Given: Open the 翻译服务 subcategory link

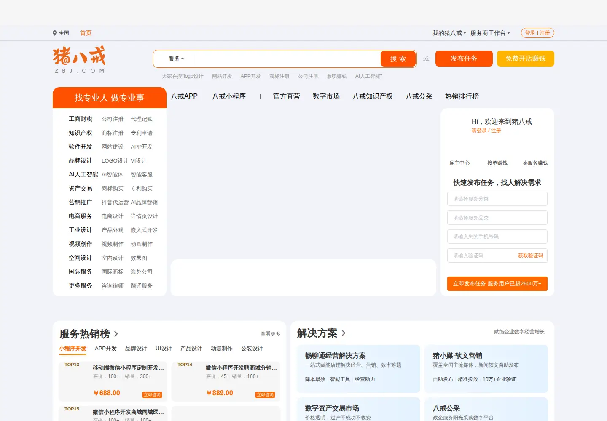Looking at the screenshot, I should coord(142,286).
